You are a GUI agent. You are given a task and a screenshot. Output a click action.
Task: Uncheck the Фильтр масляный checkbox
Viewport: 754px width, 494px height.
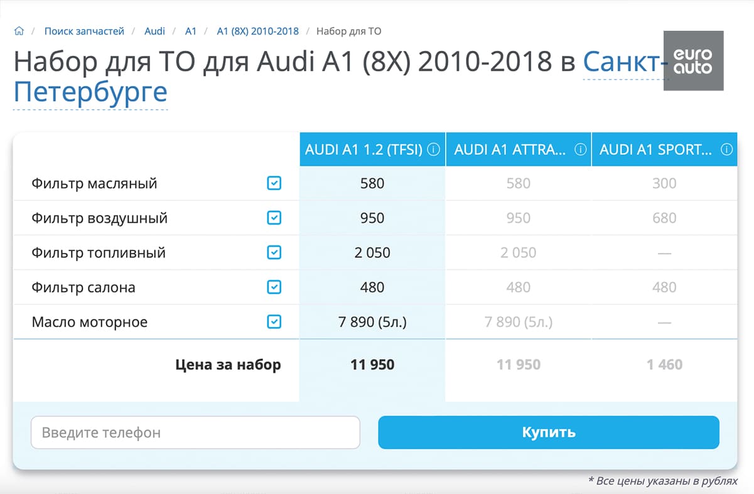pyautogui.click(x=274, y=183)
